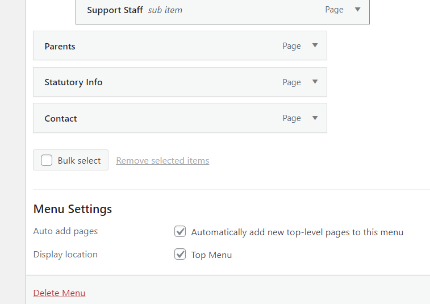This screenshot has height=304, width=430.
Task: Toggle the auto add pages checkbox
Action: click(x=180, y=232)
